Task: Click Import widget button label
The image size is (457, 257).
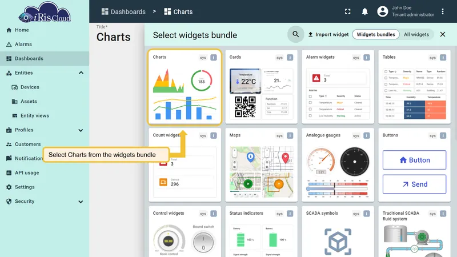Action: [332, 34]
